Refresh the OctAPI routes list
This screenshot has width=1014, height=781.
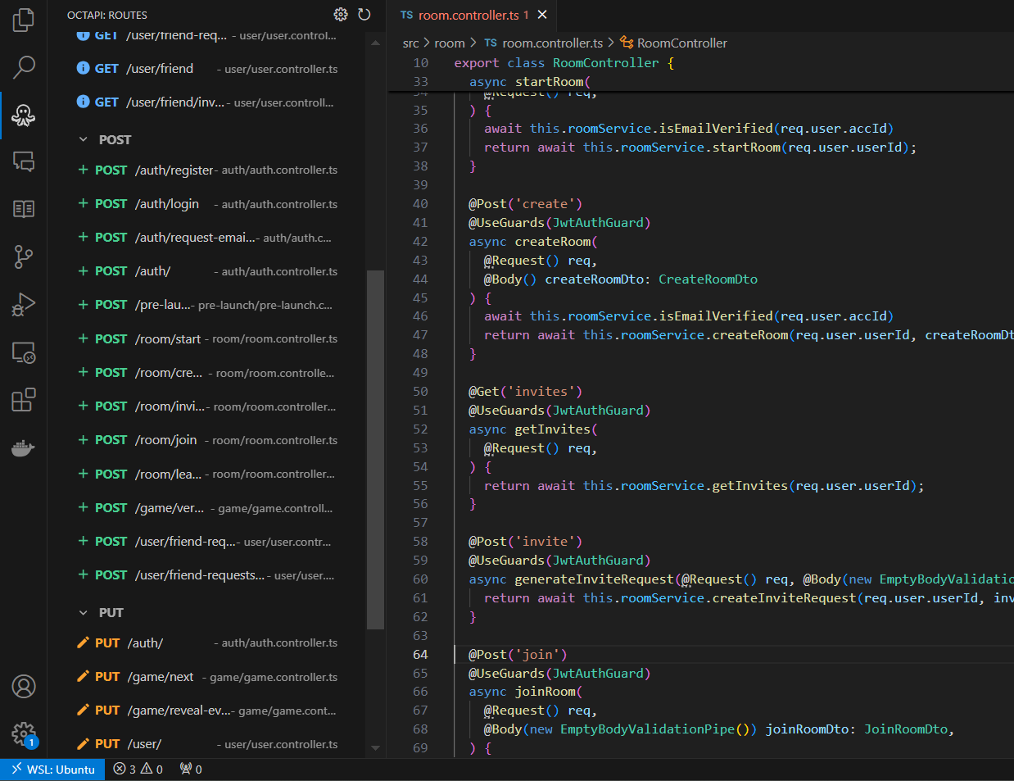[364, 14]
